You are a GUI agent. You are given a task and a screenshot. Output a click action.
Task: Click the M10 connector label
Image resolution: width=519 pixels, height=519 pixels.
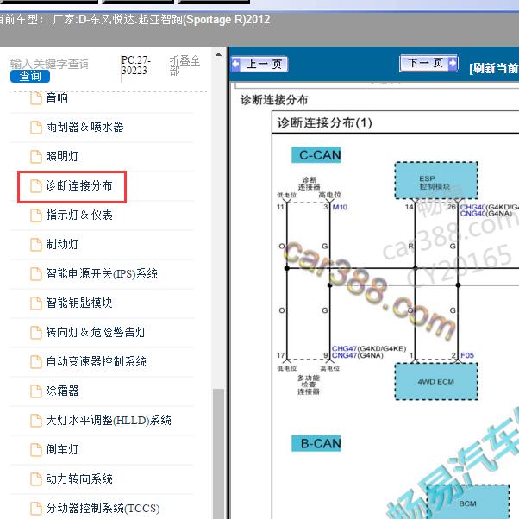pyautogui.click(x=340, y=207)
